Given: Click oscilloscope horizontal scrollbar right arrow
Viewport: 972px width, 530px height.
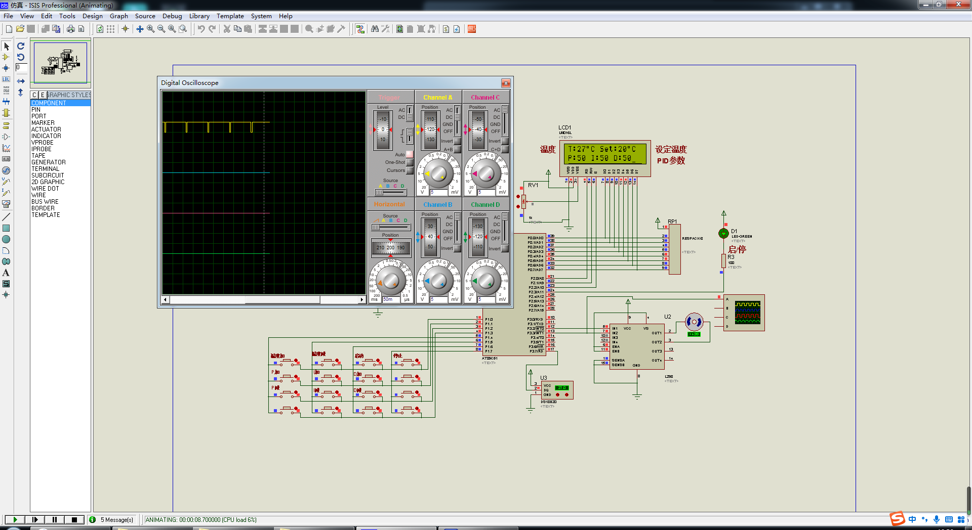Looking at the screenshot, I should [x=361, y=299].
